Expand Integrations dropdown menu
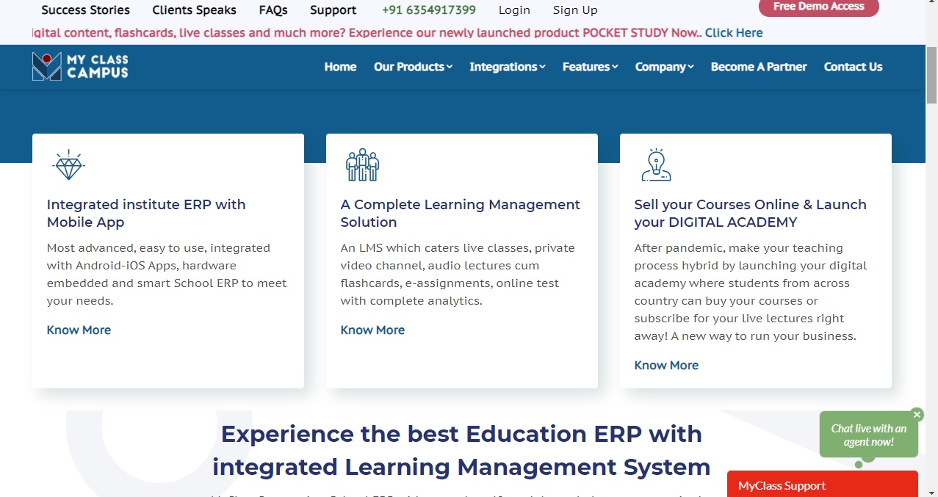 pos(508,67)
